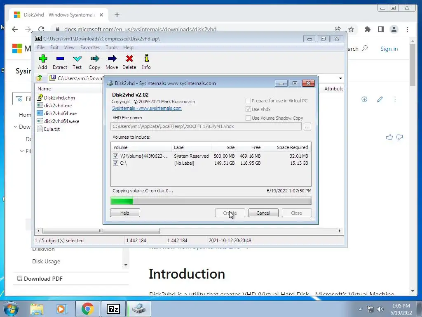Open Help menu in 7-Zip

click(128, 47)
